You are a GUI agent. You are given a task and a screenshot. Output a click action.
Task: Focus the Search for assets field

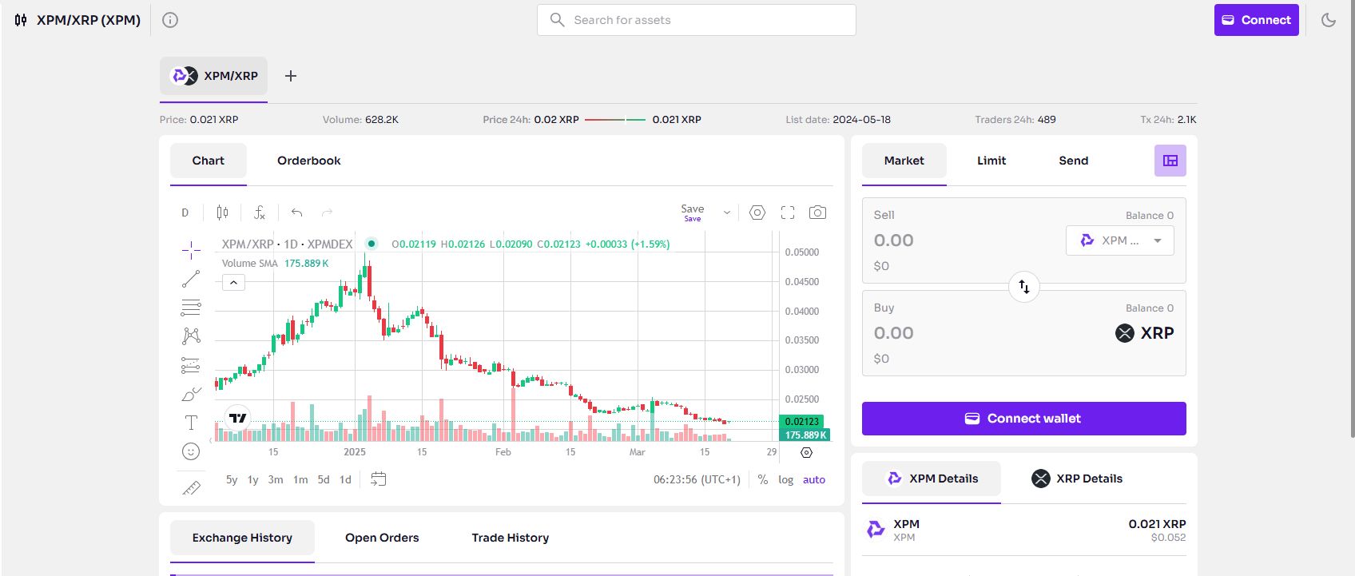coord(697,20)
